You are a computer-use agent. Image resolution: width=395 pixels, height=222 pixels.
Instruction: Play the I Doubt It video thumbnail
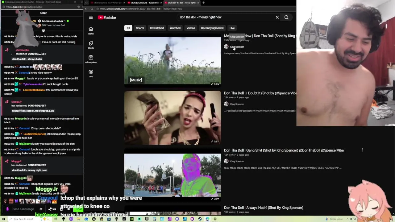pos(173,118)
